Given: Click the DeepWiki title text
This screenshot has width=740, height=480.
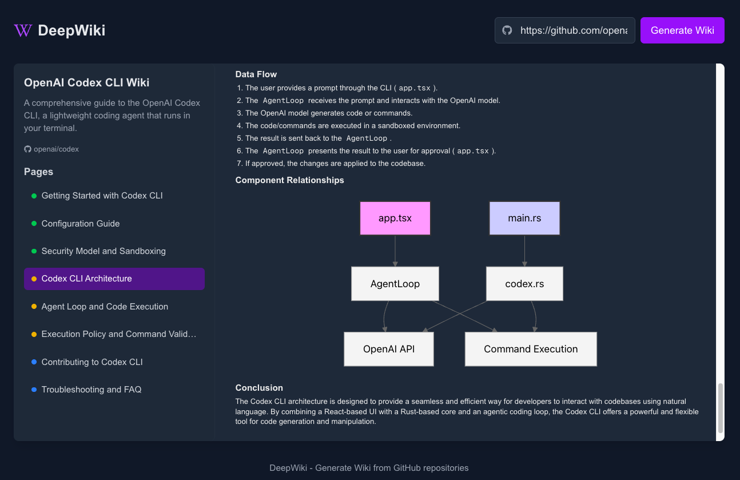Looking at the screenshot, I should [71, 30].
